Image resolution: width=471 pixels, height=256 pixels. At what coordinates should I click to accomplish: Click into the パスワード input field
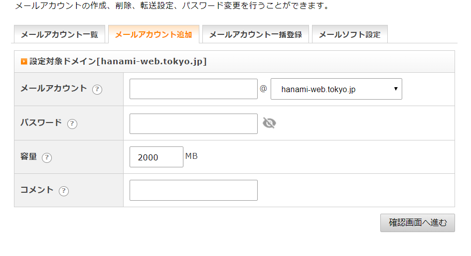pyautogui.click(x=193, y=124)
